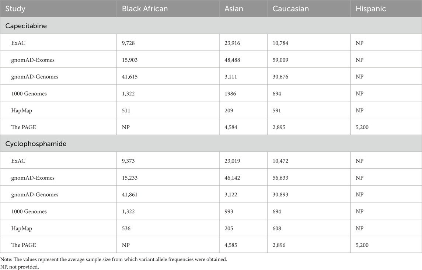This screenshot has height=270, width=422.
Task: Click the 3,122 Asian cell
Action: [231, 194]
